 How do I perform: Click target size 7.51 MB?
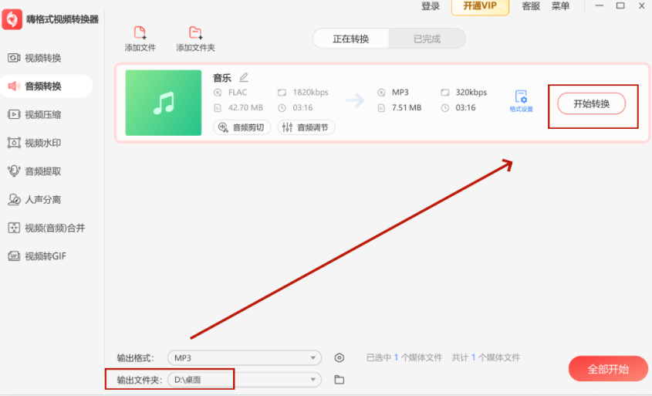(x=407, y=108)
